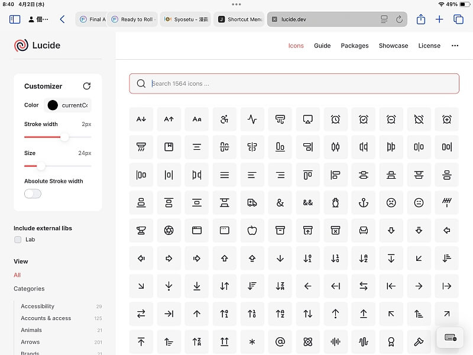The image size is (473, 355).
Task: Open the three-dot more navigation menu
Action: [455, 46]
